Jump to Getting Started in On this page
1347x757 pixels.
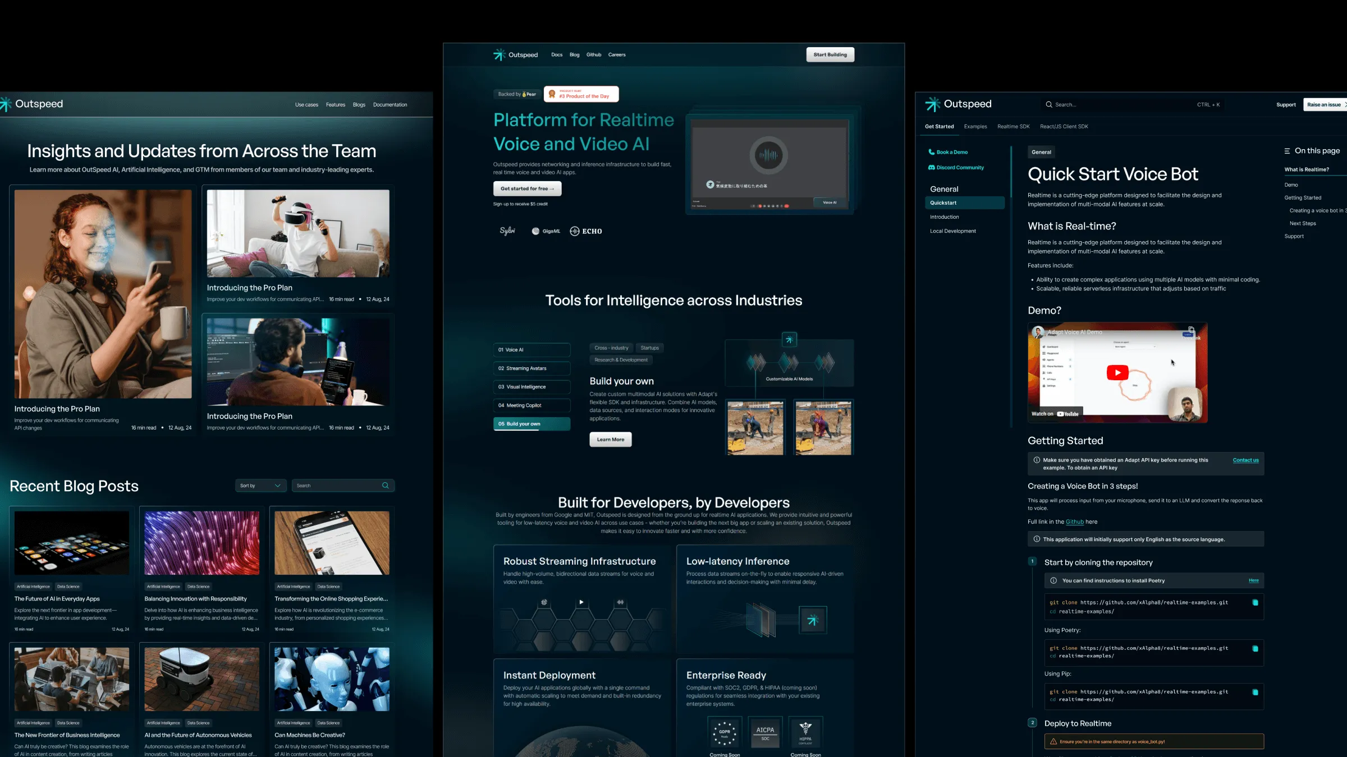tap(1302, 198)
